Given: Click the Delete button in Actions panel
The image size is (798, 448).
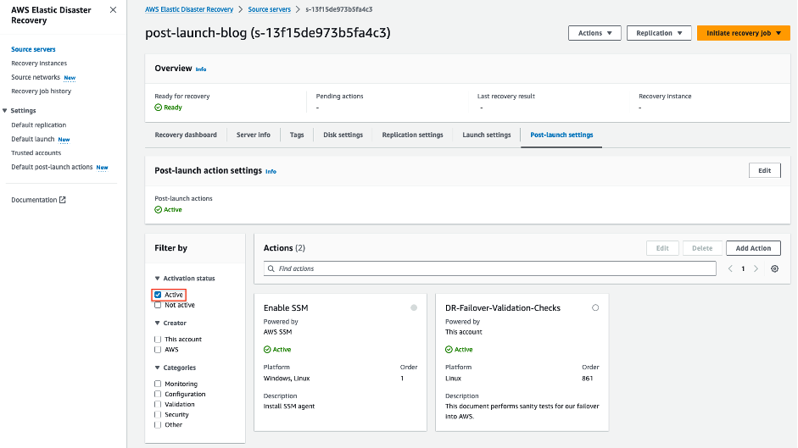Looking at the screenshot, I should pyautogui.click(x=702, y=248).
